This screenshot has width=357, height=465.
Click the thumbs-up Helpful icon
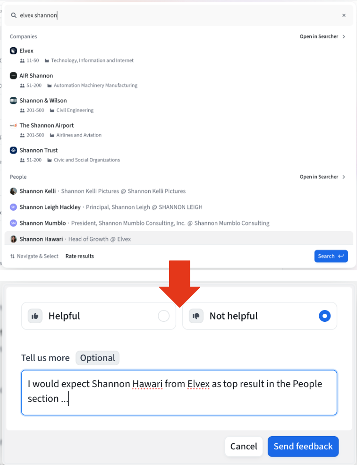(35, 316)
